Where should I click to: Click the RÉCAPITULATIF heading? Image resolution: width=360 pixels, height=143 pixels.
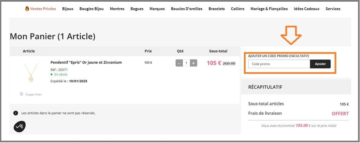pyautogui.click(x=265, y=87)
